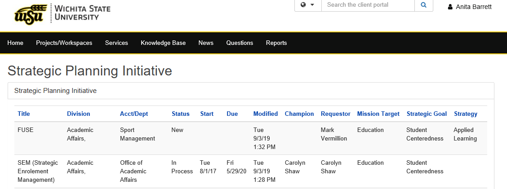
Task: Open Projects/Workspaces in the navigation bar
Action: pos(64,43)
